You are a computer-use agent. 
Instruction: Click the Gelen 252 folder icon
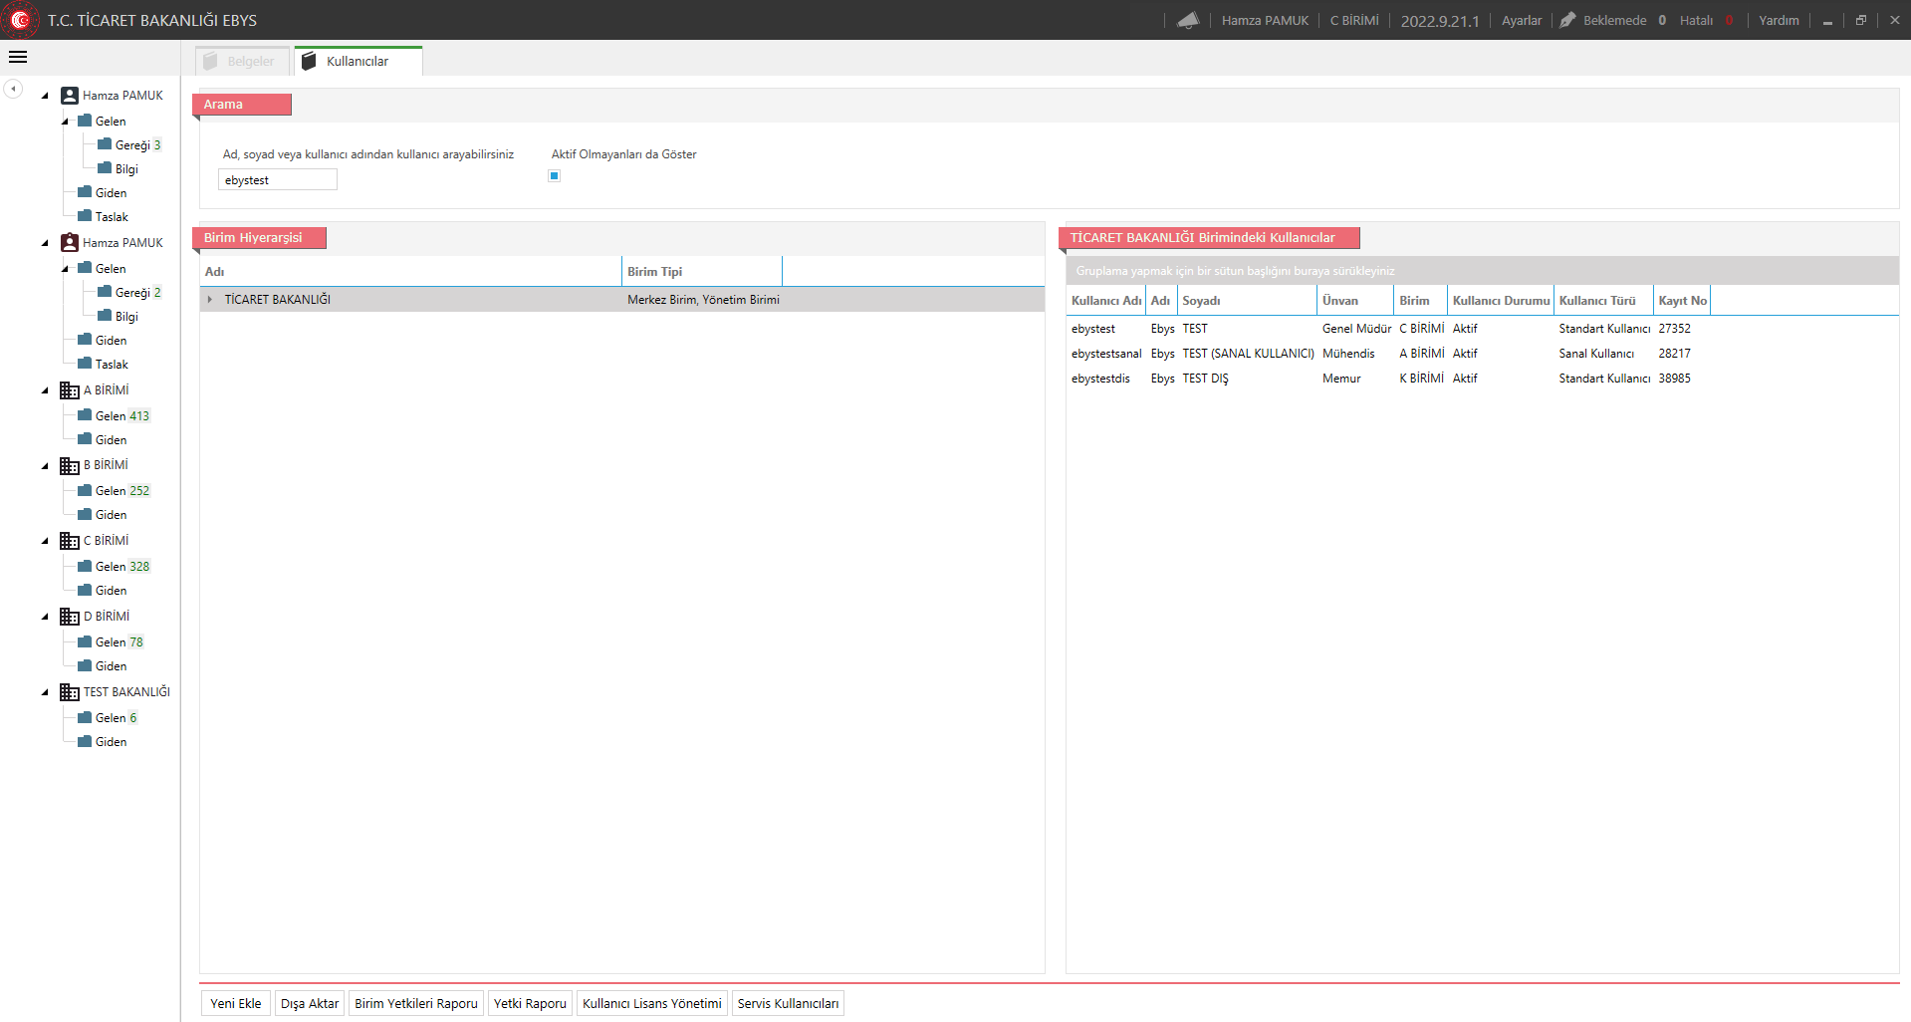pos(85,490)
